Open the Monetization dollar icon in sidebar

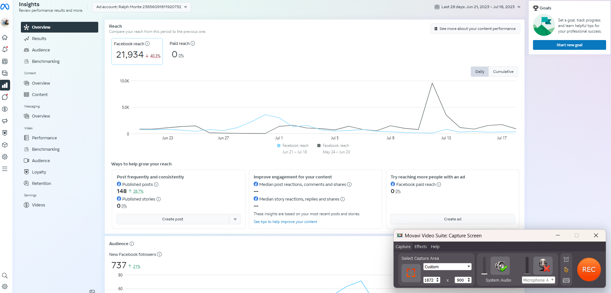click(5, 109)
